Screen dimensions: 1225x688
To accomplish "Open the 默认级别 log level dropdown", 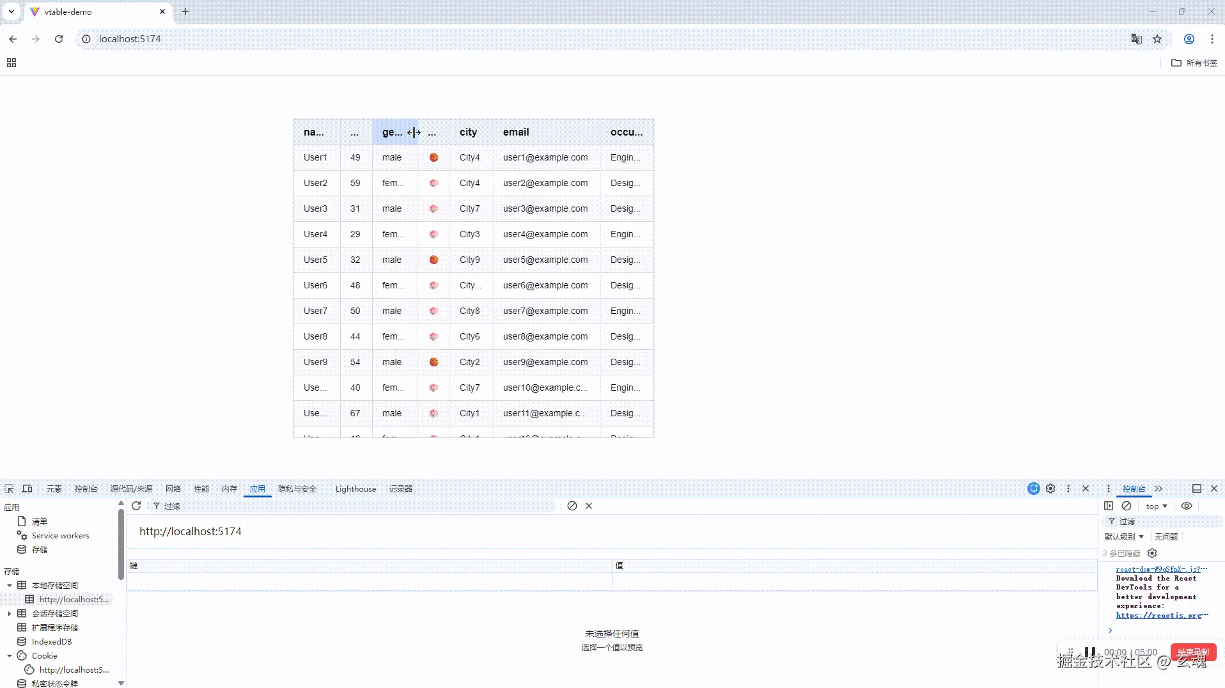I will tap(1124, 536).
